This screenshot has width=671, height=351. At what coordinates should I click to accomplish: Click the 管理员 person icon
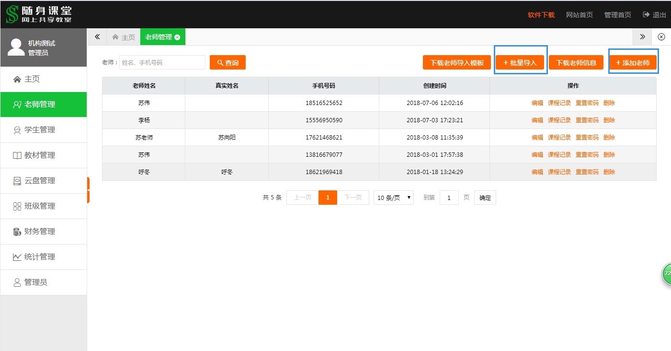pyautogui.click(x=17, y=282)
